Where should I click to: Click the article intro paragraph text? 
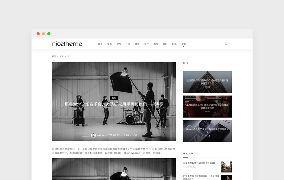tap(114, 151)
